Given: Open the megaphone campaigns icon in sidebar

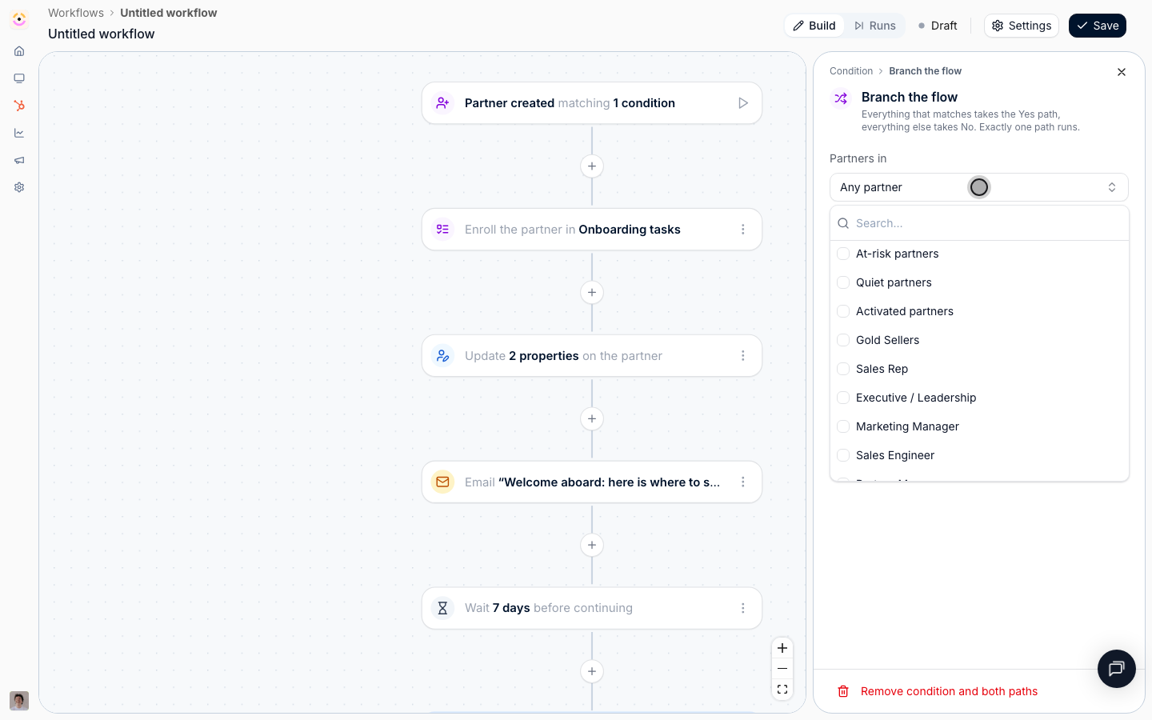Looking at the screenshot, I should [19, 160].
